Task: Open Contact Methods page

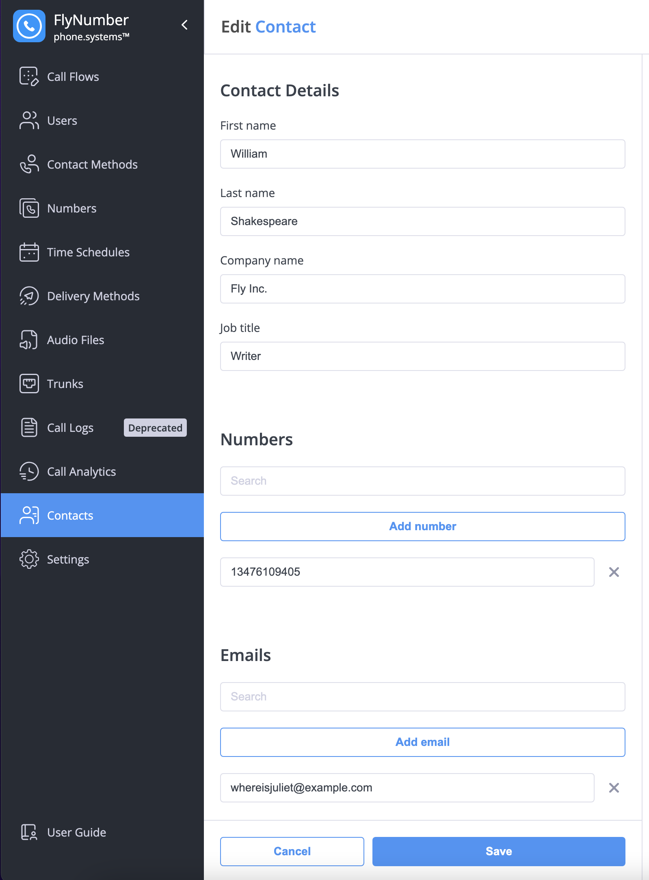Action: pyautogui.click(x=92, y=165)
